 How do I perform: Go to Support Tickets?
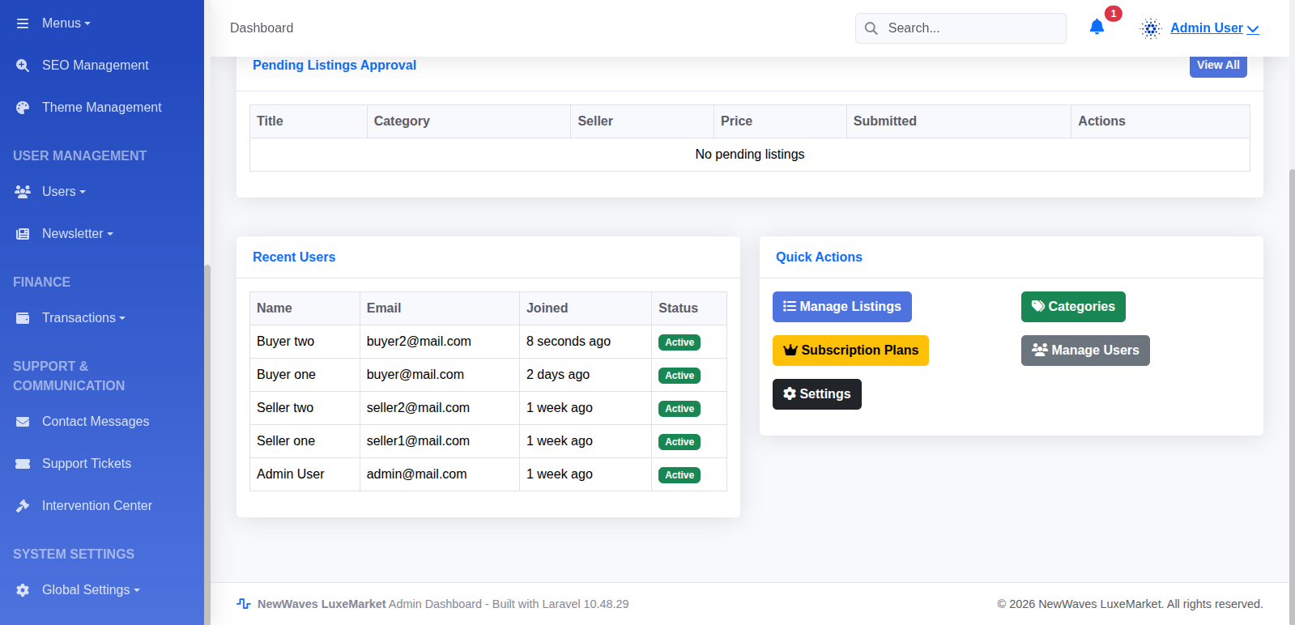tap(87, 464)
